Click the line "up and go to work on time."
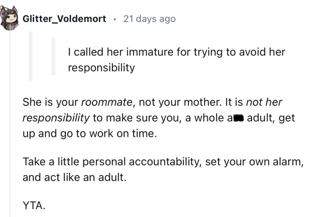Viewport: 315px width, 217px height. 90,133
